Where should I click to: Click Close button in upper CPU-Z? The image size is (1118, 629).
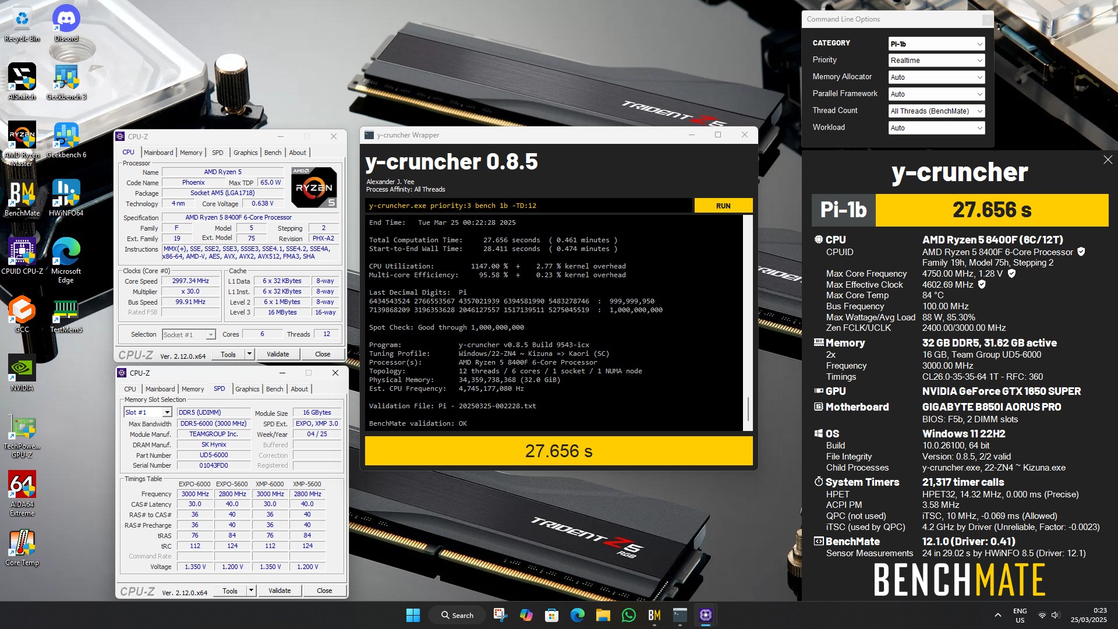tap(323, 354)
